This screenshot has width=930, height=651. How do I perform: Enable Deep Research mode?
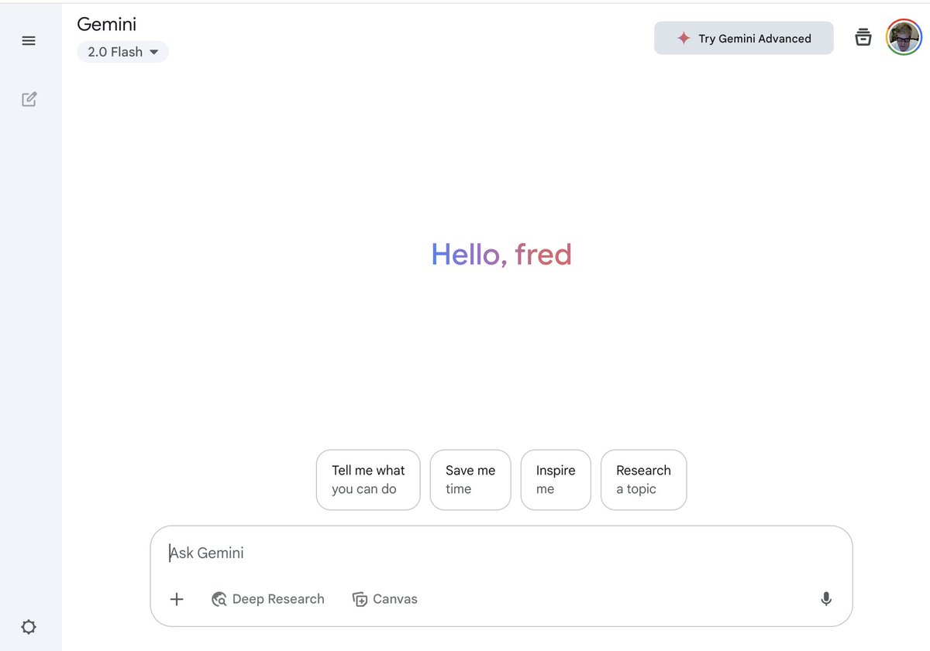[x=268, y=599]
